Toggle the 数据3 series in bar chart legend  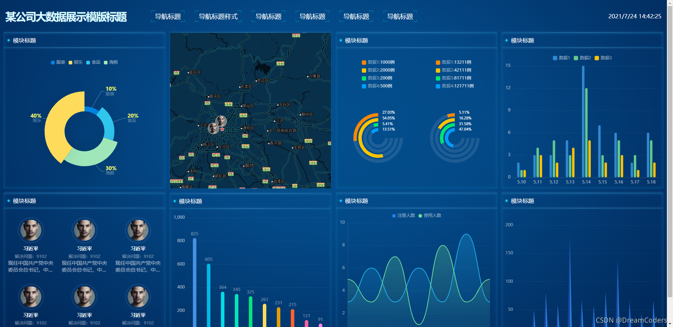[603, 58]
